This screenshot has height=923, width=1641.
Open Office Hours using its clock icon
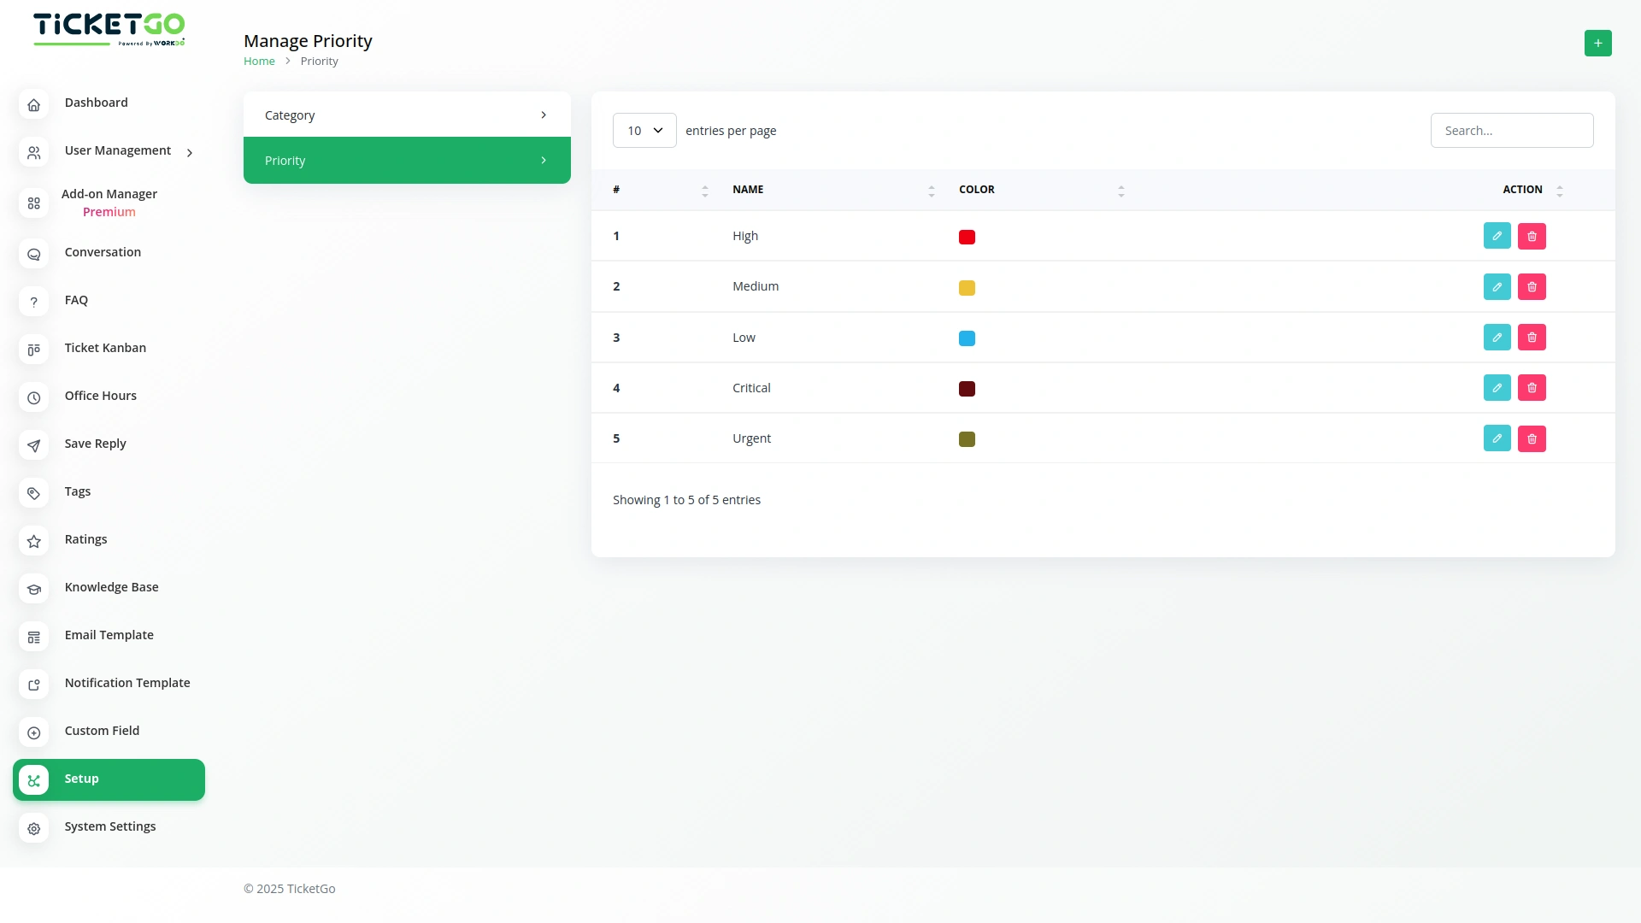pos(33,397)
